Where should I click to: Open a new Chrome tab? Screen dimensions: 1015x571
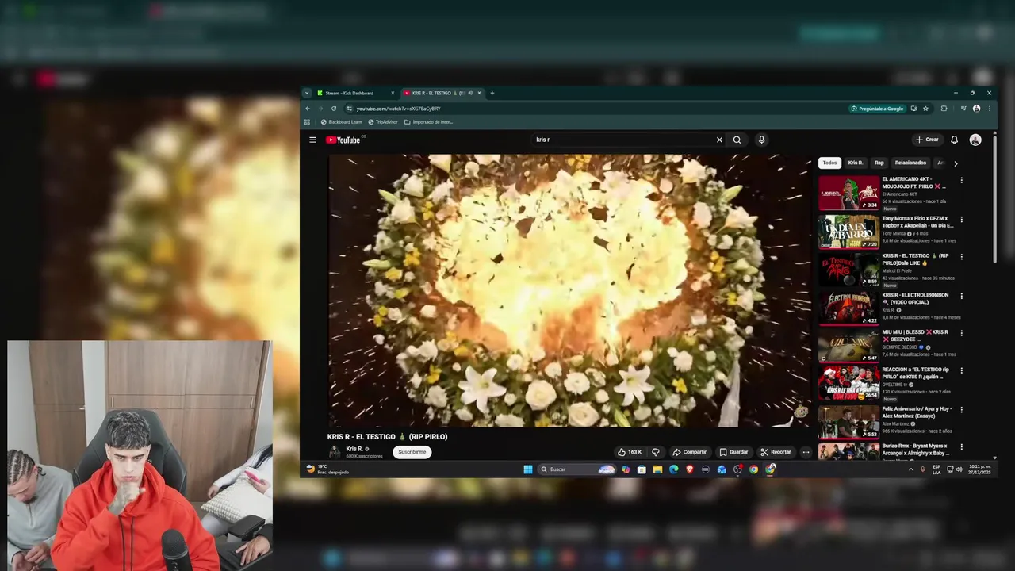pyautogui.click(x=492, y=93)
